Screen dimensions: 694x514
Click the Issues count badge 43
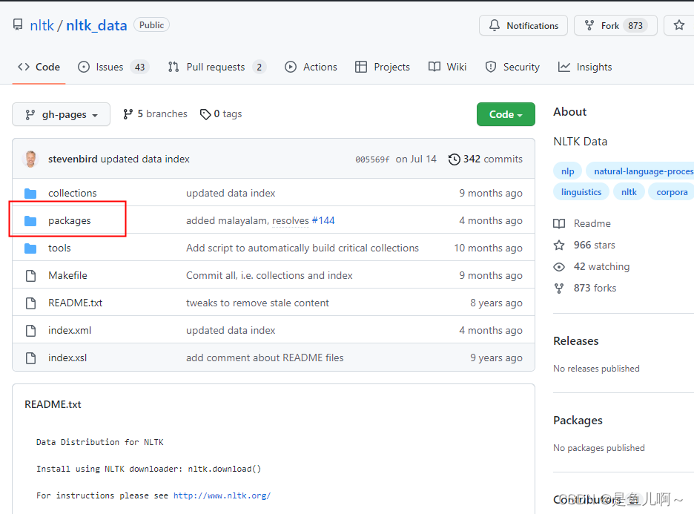pos(140,67)
